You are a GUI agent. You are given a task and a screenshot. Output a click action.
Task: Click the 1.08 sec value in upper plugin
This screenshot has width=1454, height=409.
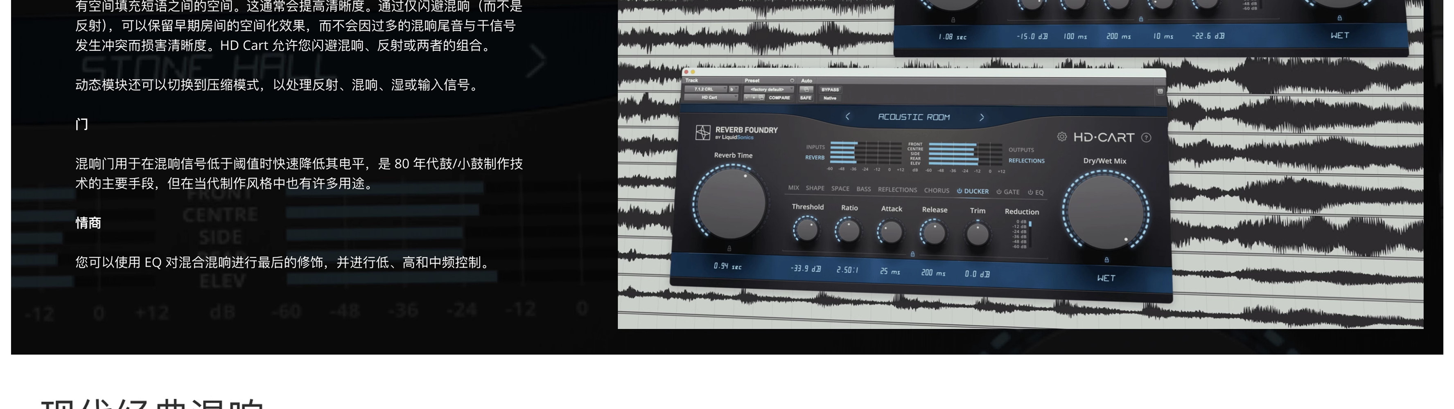953,37
